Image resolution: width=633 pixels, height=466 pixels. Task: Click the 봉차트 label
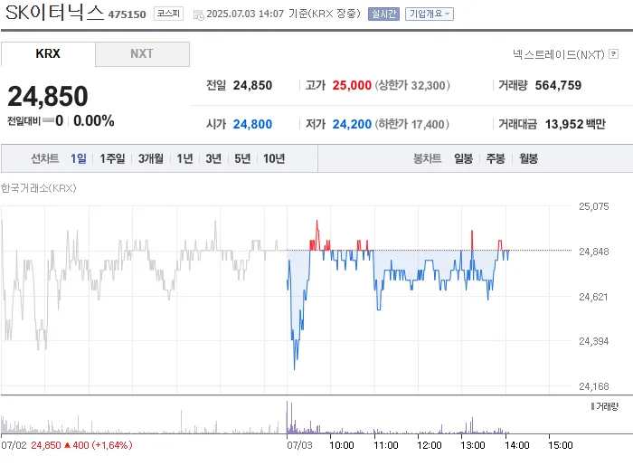[x=427, y=158]
